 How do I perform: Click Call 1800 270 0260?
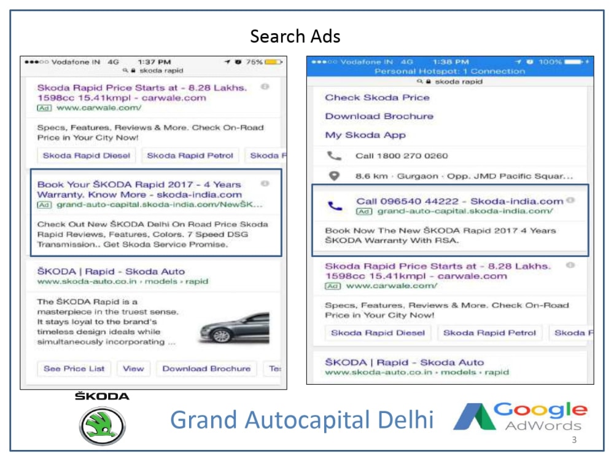[x=402, y=156]
